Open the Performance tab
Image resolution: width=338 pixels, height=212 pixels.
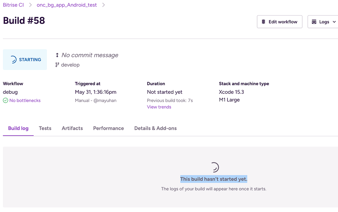108,128
